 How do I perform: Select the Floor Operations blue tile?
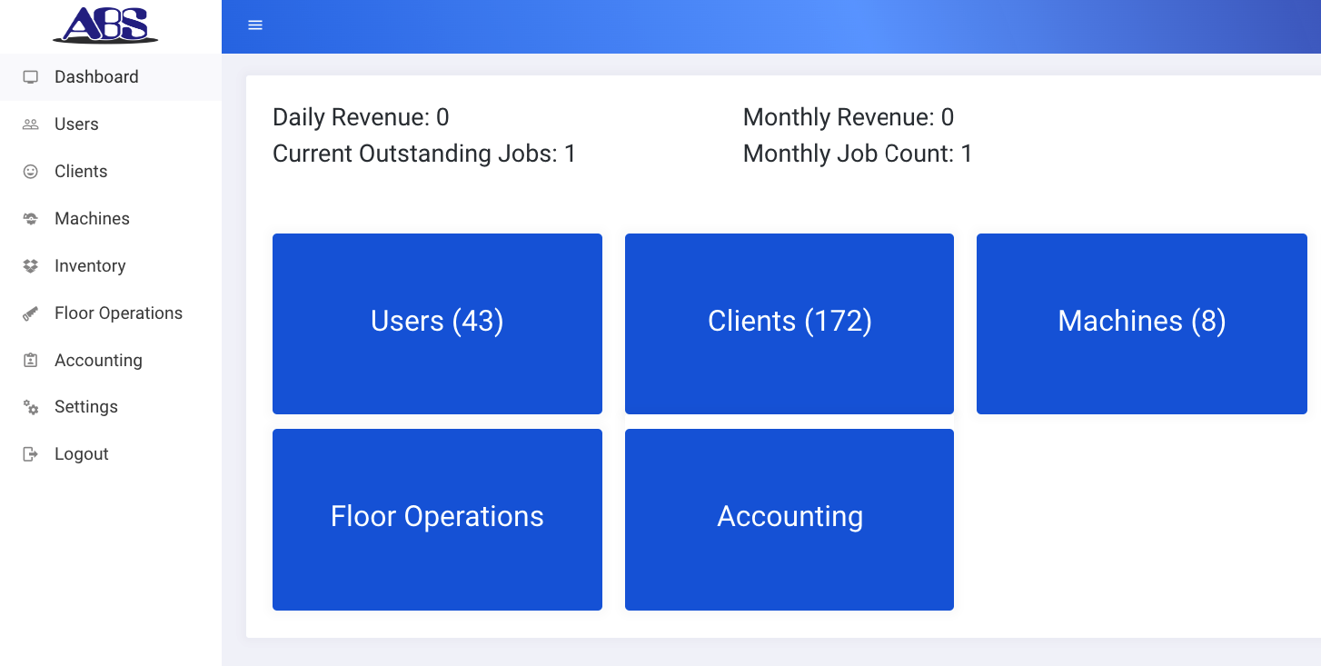click(x=437, y=519)
